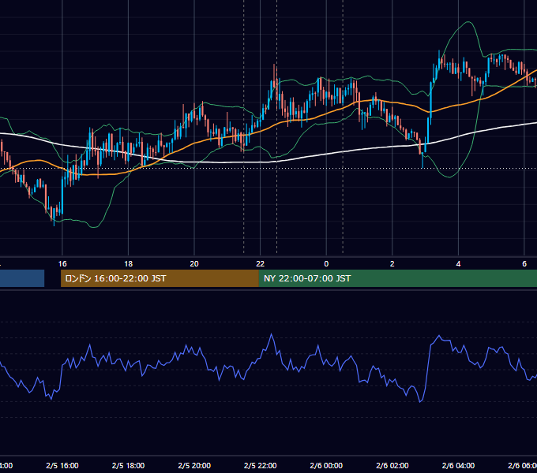Screen dimensions: 537x473
Task: Click the ロンドン 16:00-22:00 JST session bar
Action: 160,278
